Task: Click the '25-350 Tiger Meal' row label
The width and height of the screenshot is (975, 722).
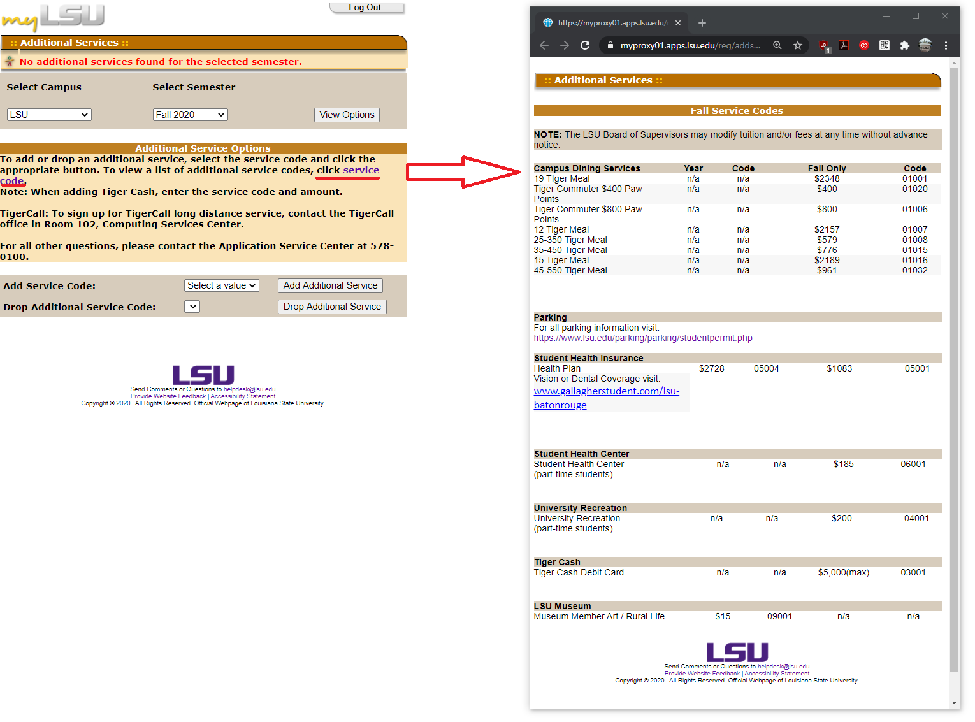Action: (570, 240)
